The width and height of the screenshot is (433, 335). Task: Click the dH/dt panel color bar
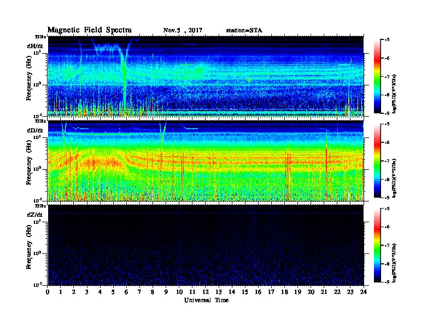coord(377,77)
